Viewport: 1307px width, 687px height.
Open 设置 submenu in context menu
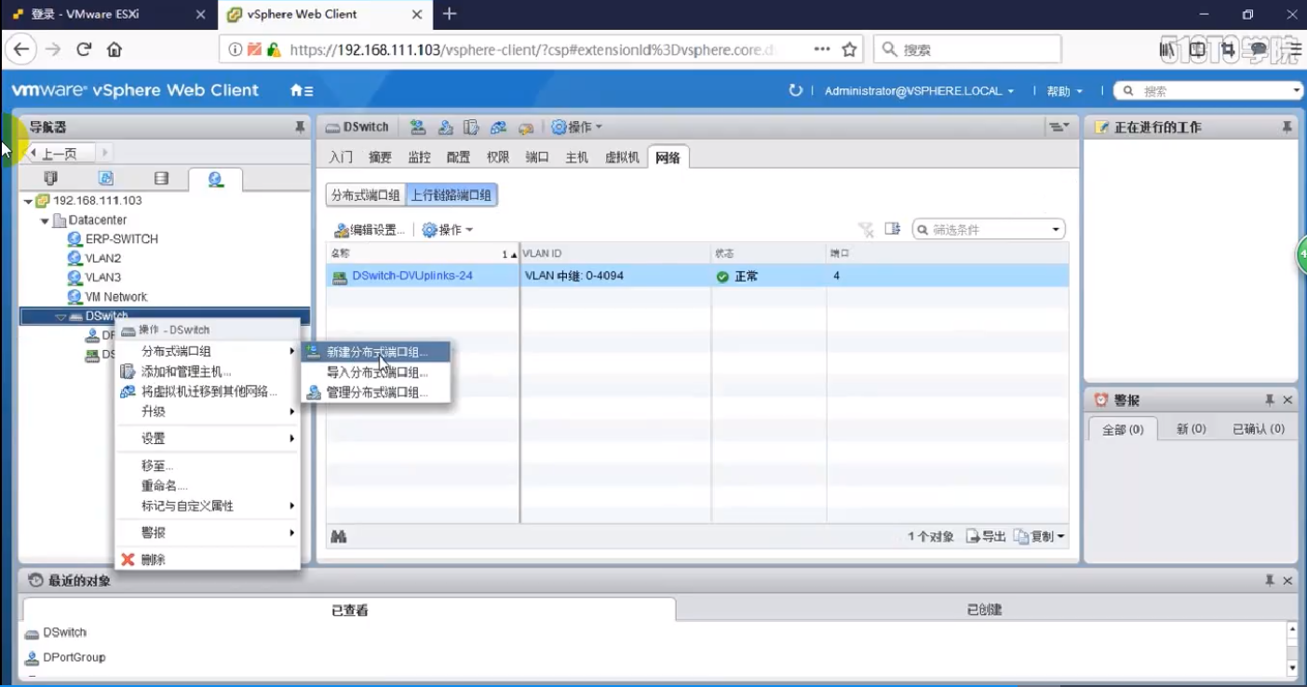pos(207,438)
